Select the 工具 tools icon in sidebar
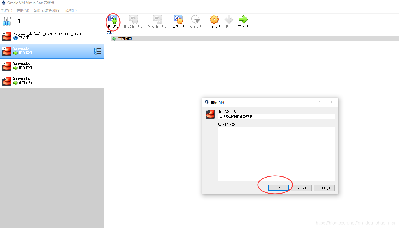The width and height of the screenshot is (399, 228). click(x=6, y=21)
